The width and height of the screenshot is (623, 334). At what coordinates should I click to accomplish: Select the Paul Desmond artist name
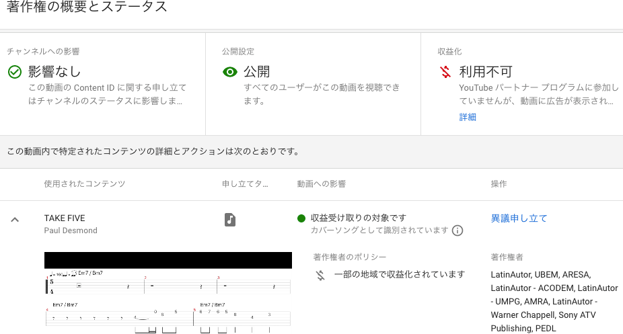pos(71,231)
